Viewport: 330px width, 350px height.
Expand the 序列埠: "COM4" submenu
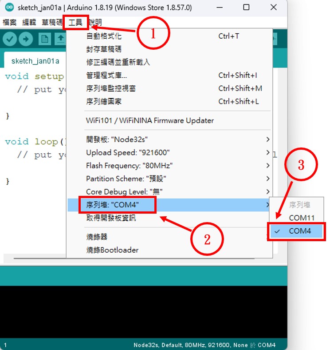point(169,205)
